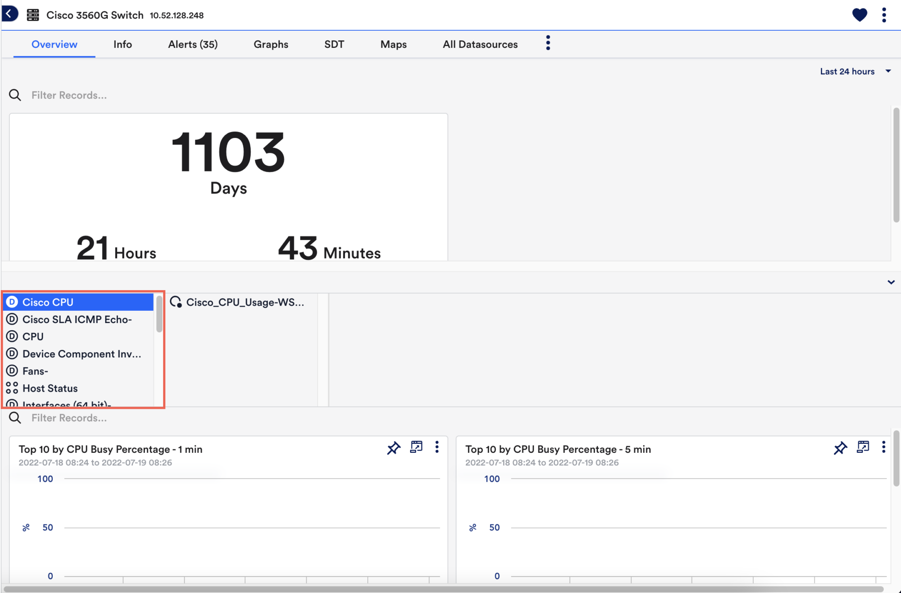
Task: Favorite the device using the heart icon
Action: (858, 15)
